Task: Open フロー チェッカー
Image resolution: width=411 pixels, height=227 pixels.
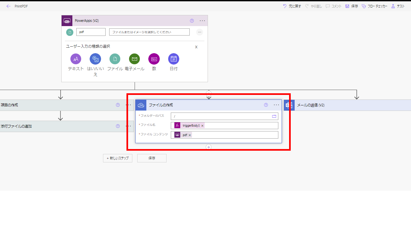Action: pyautogui.click(x=374, y=6)
